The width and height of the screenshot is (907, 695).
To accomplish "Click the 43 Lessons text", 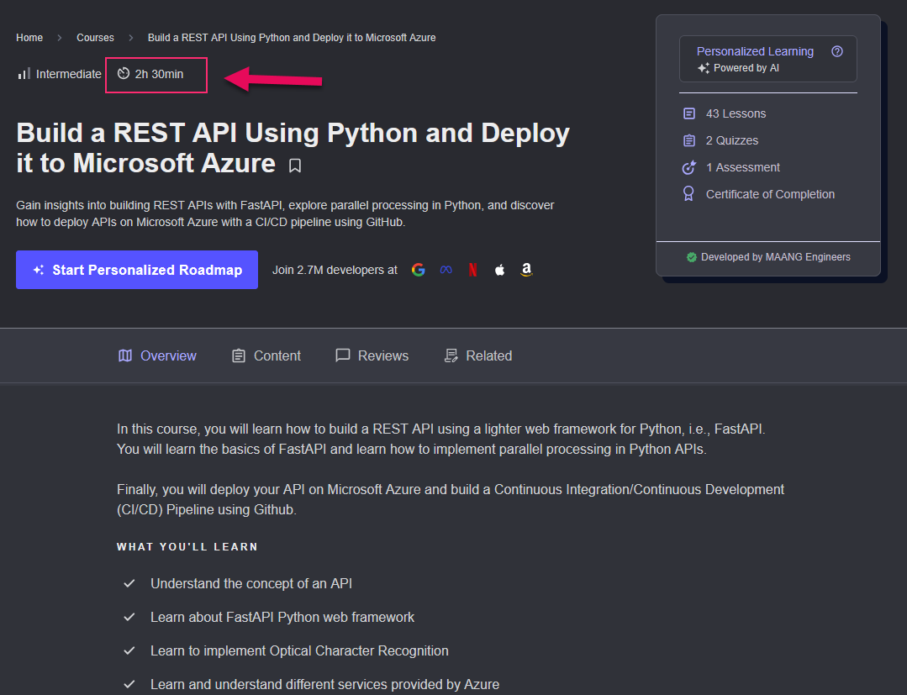I will [736, 114].
